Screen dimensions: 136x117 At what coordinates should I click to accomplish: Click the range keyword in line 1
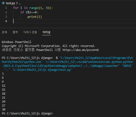[x=34, y=8]
